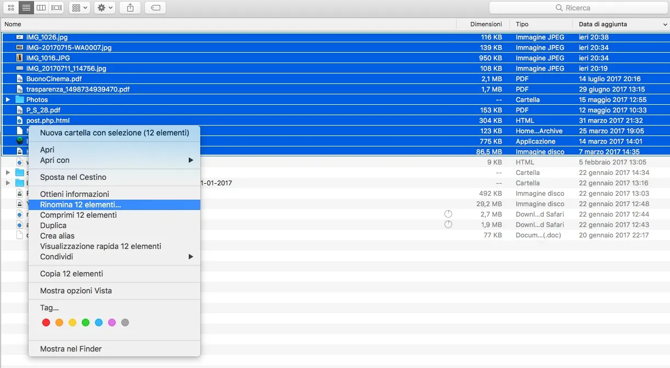The height and width of the screenshot is (368, 670).
Task: Apply the gray tag color
Action: (x=125, y=322)
